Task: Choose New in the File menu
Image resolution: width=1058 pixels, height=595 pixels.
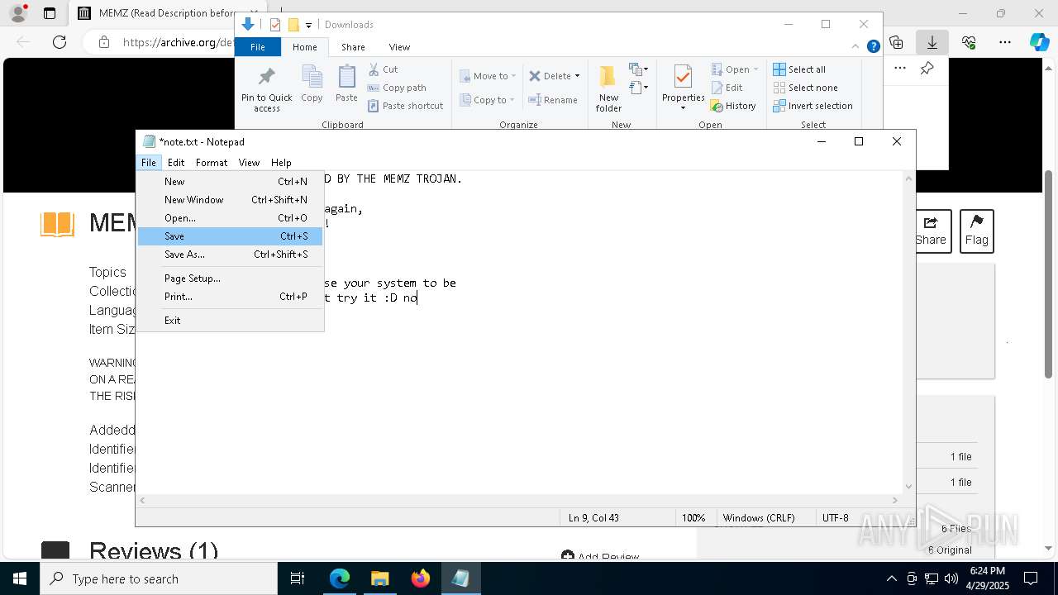Action: point(230,182)
